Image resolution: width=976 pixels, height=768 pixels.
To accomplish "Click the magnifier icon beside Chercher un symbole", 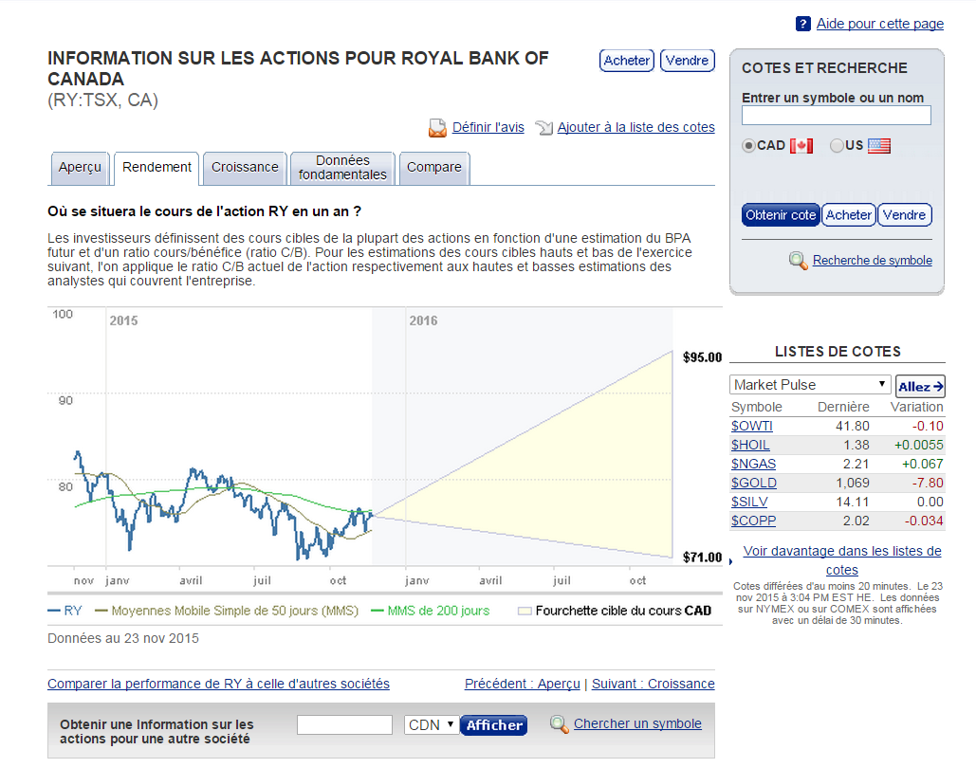I will pyautogui.click(x=559, y=724).
